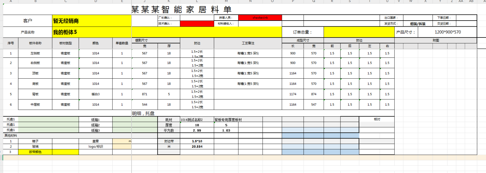
Task: Click the 产品尺寸 label cell
Action: pos(406,32)
